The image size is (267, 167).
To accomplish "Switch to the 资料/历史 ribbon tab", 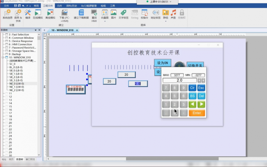I will 71,6.
